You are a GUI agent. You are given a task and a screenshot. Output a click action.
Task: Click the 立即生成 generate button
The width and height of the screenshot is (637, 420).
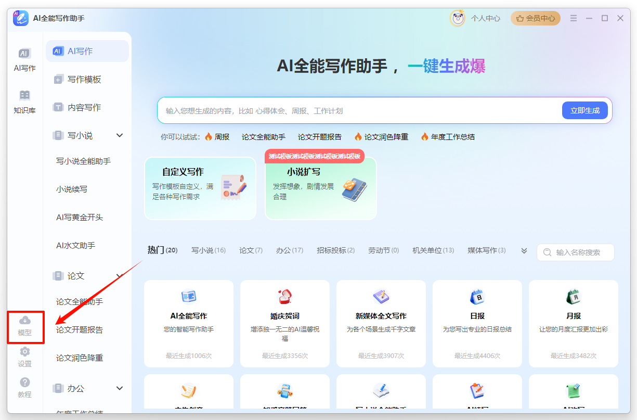584,110
